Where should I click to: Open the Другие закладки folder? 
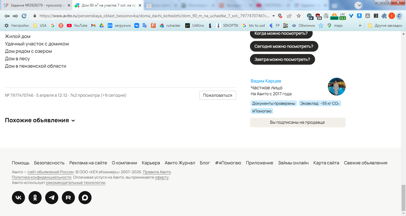pos(385,26)
